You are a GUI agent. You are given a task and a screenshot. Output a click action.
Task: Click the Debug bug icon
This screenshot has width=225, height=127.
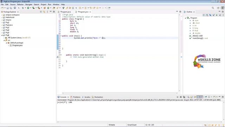pyautogui.click(x=23, y=8)
